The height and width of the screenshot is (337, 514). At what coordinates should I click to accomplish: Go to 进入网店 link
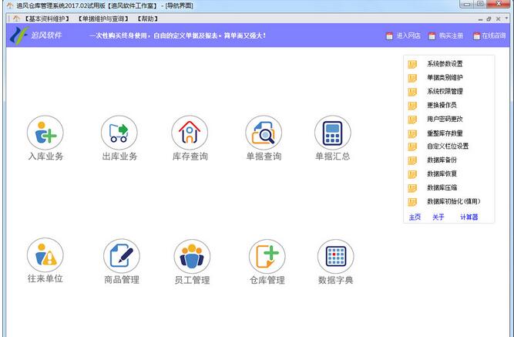[408, 35]
